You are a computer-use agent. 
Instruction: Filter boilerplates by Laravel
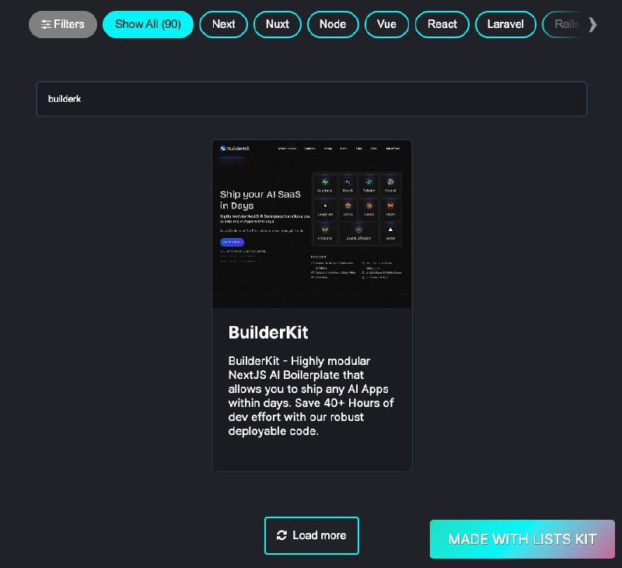505,25
